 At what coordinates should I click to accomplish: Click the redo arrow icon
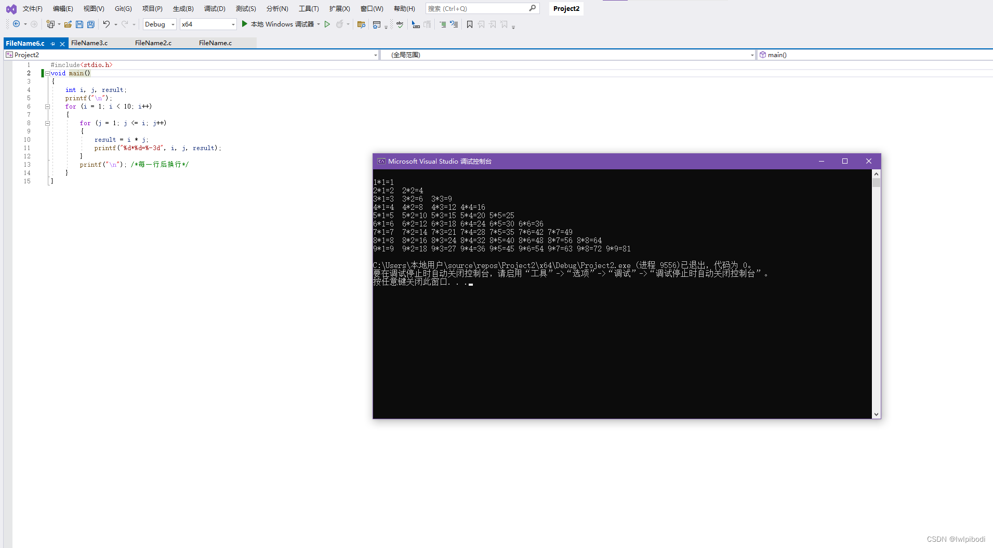(x=125, y=24)
